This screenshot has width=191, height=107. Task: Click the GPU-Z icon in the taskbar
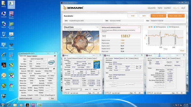pyautogui.click(x=40, y=105)
